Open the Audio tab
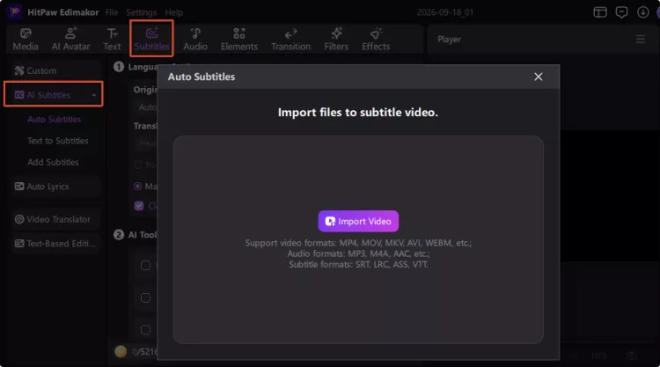The image size is (660, 367). click(195, 39)
